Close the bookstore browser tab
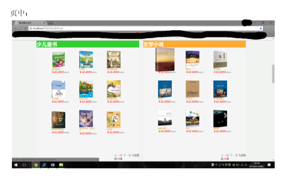 (x=44, y=23)
